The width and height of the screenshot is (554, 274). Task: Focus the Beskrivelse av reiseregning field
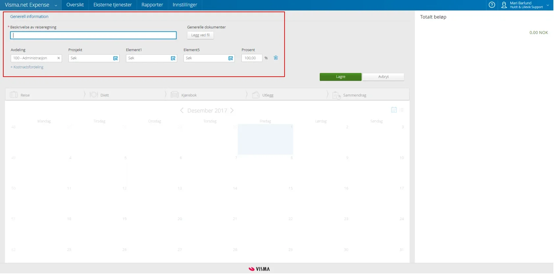click(93, 35)
